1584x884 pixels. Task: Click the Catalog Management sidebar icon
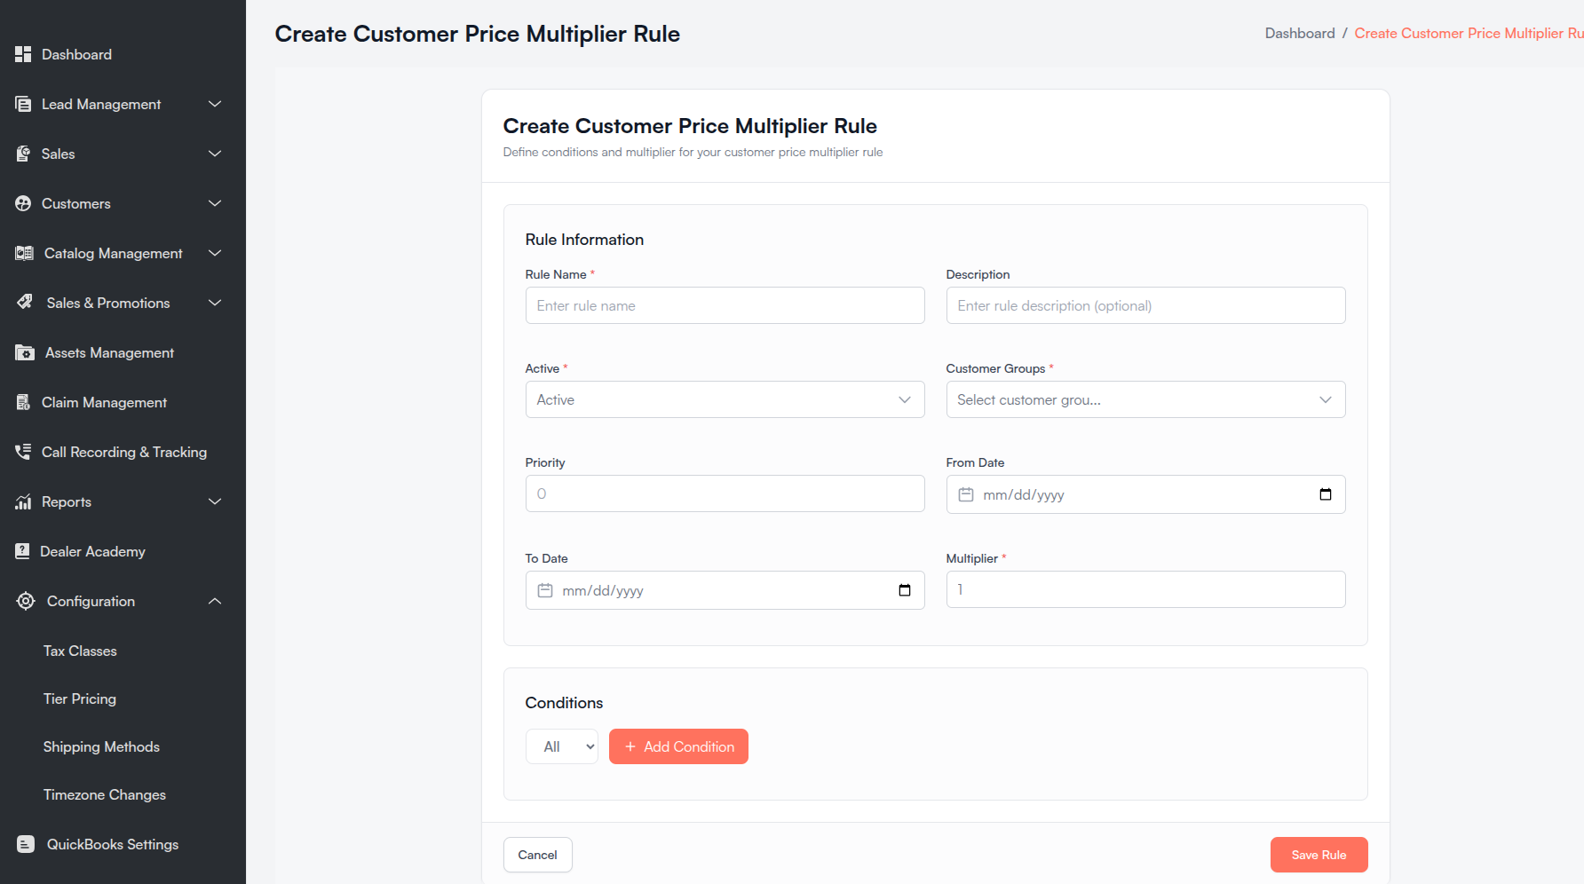(25, 253)
